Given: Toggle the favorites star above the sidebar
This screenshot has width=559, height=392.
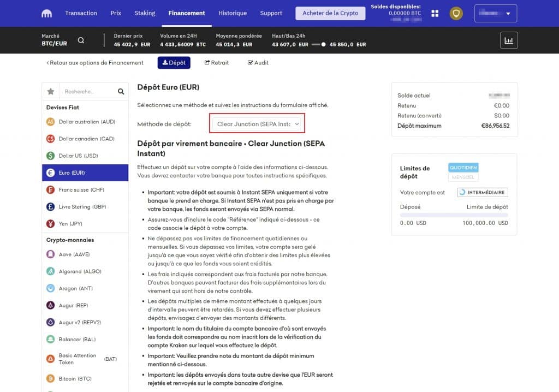Looking at the screenshot, I should coord(50,91).
